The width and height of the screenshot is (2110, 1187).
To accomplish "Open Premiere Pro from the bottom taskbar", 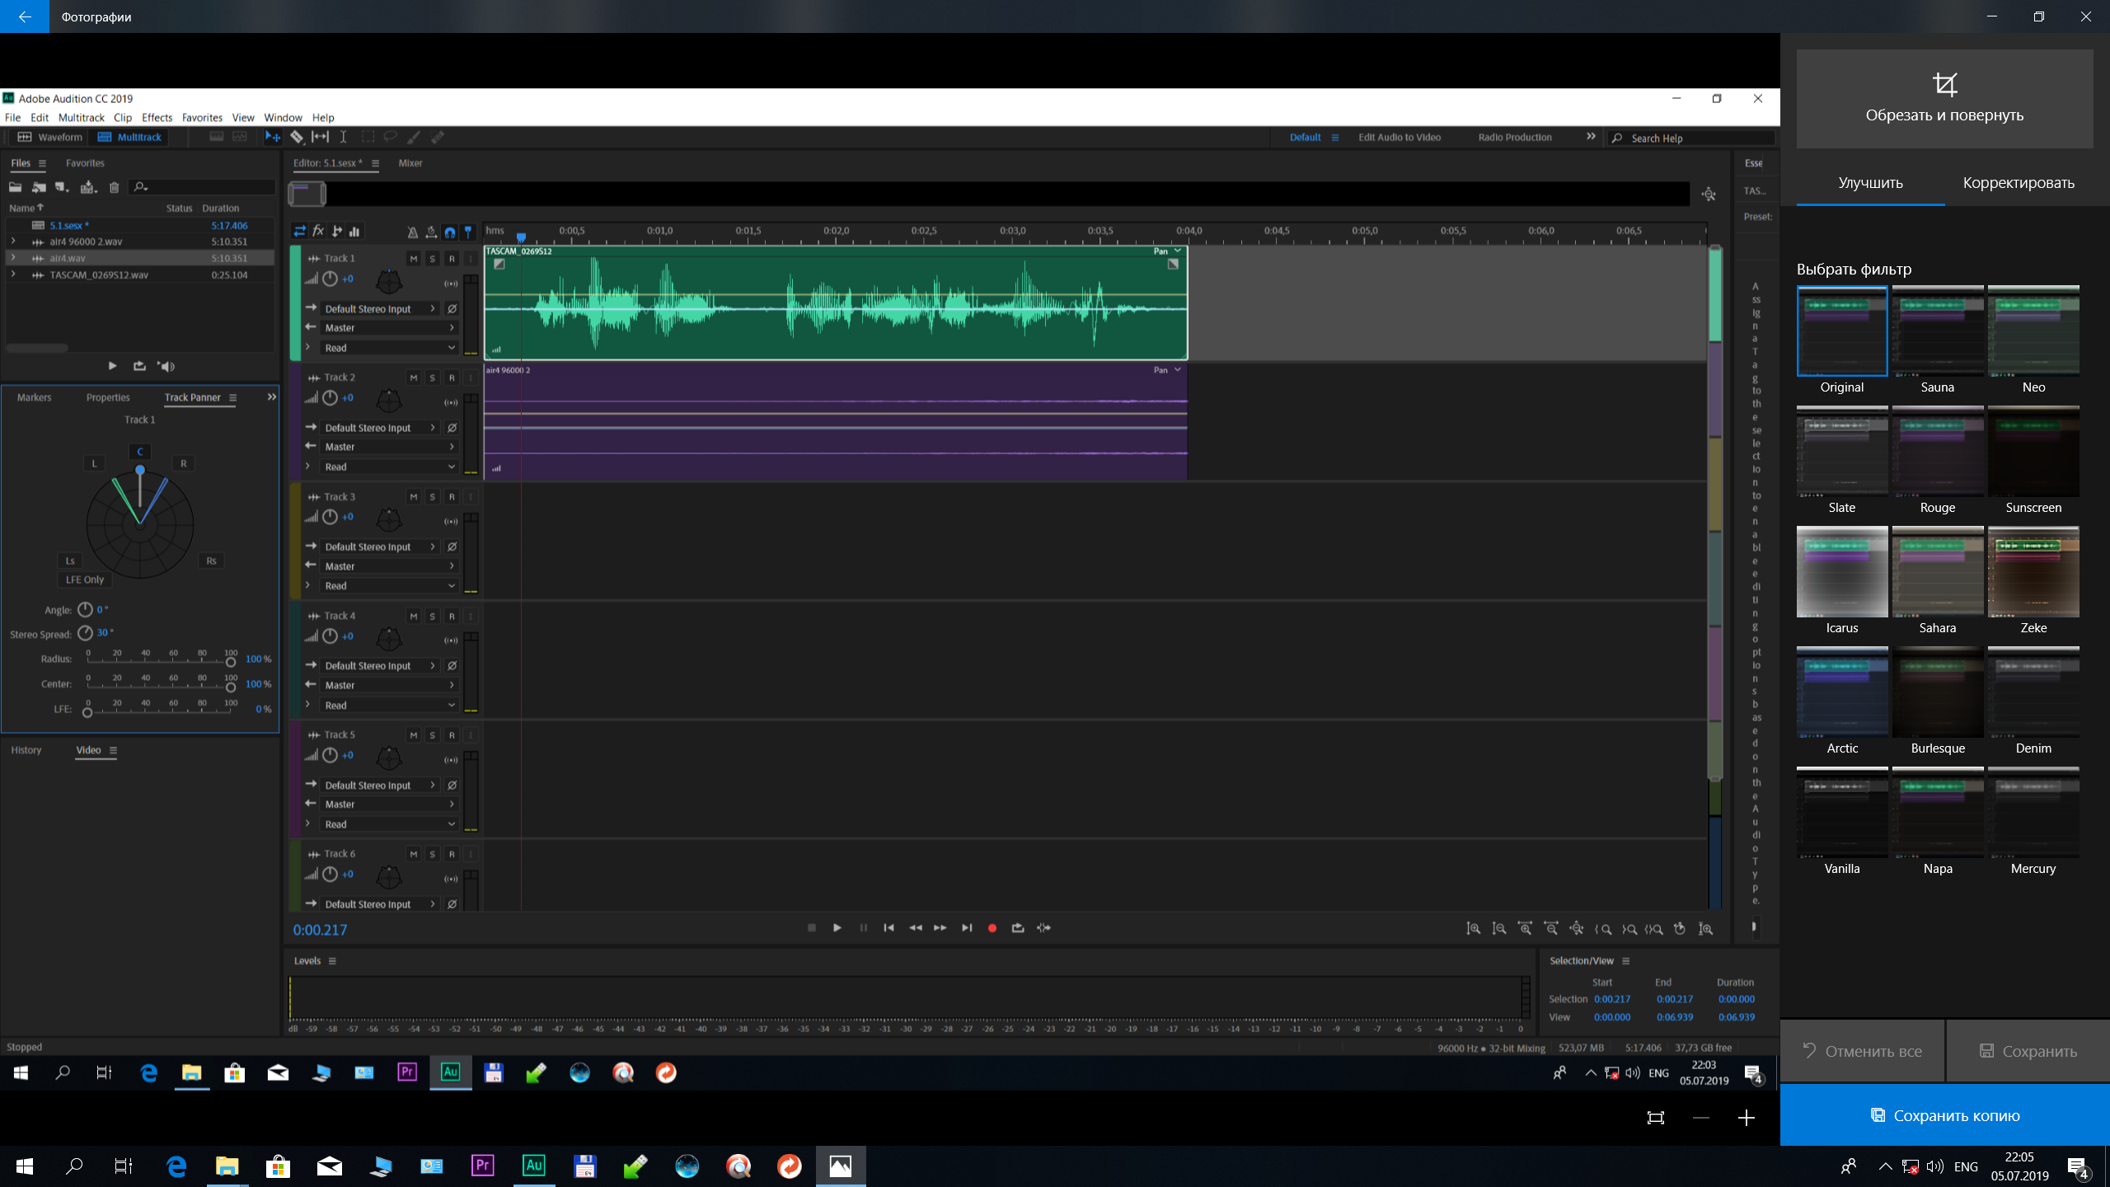I will coord(483,1166).
